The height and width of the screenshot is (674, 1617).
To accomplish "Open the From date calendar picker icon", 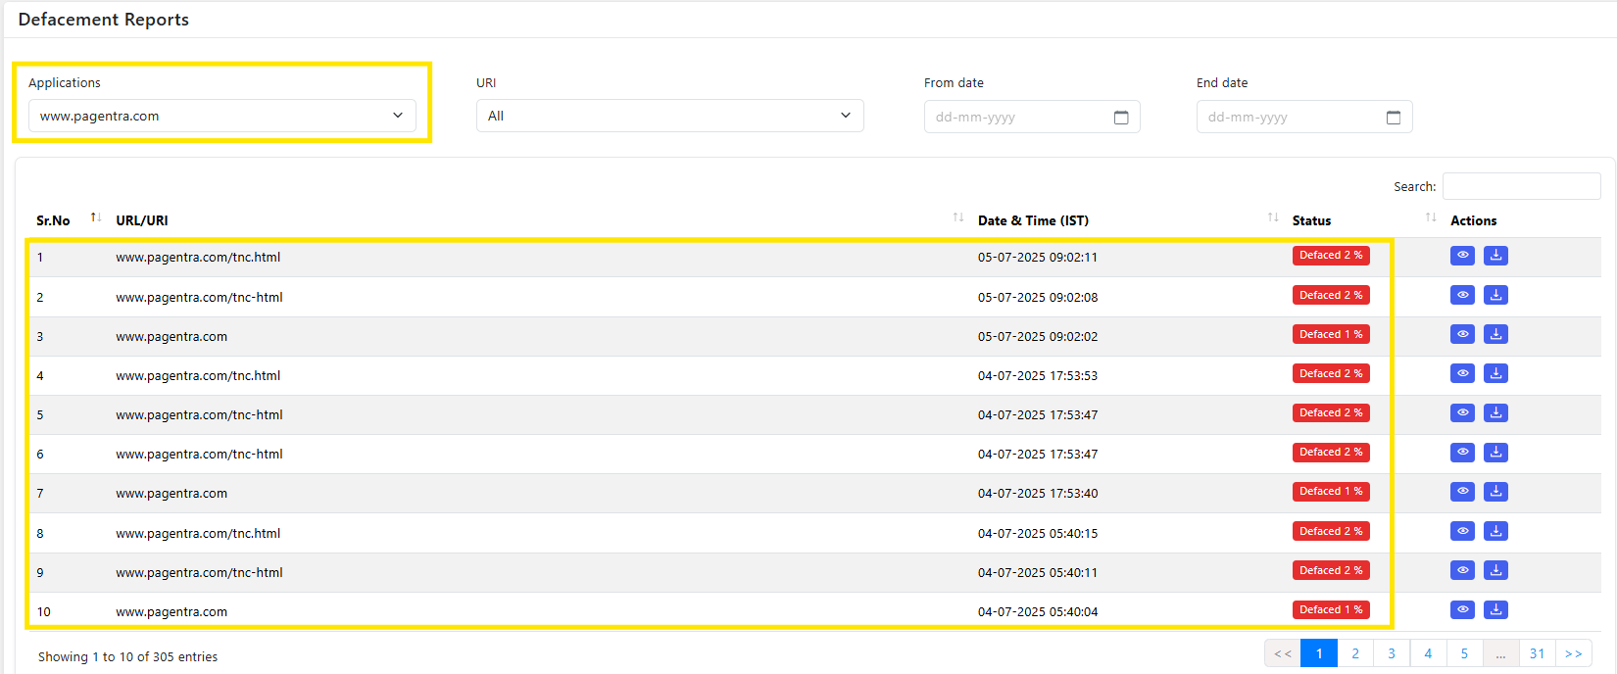I will [1121, 118].
